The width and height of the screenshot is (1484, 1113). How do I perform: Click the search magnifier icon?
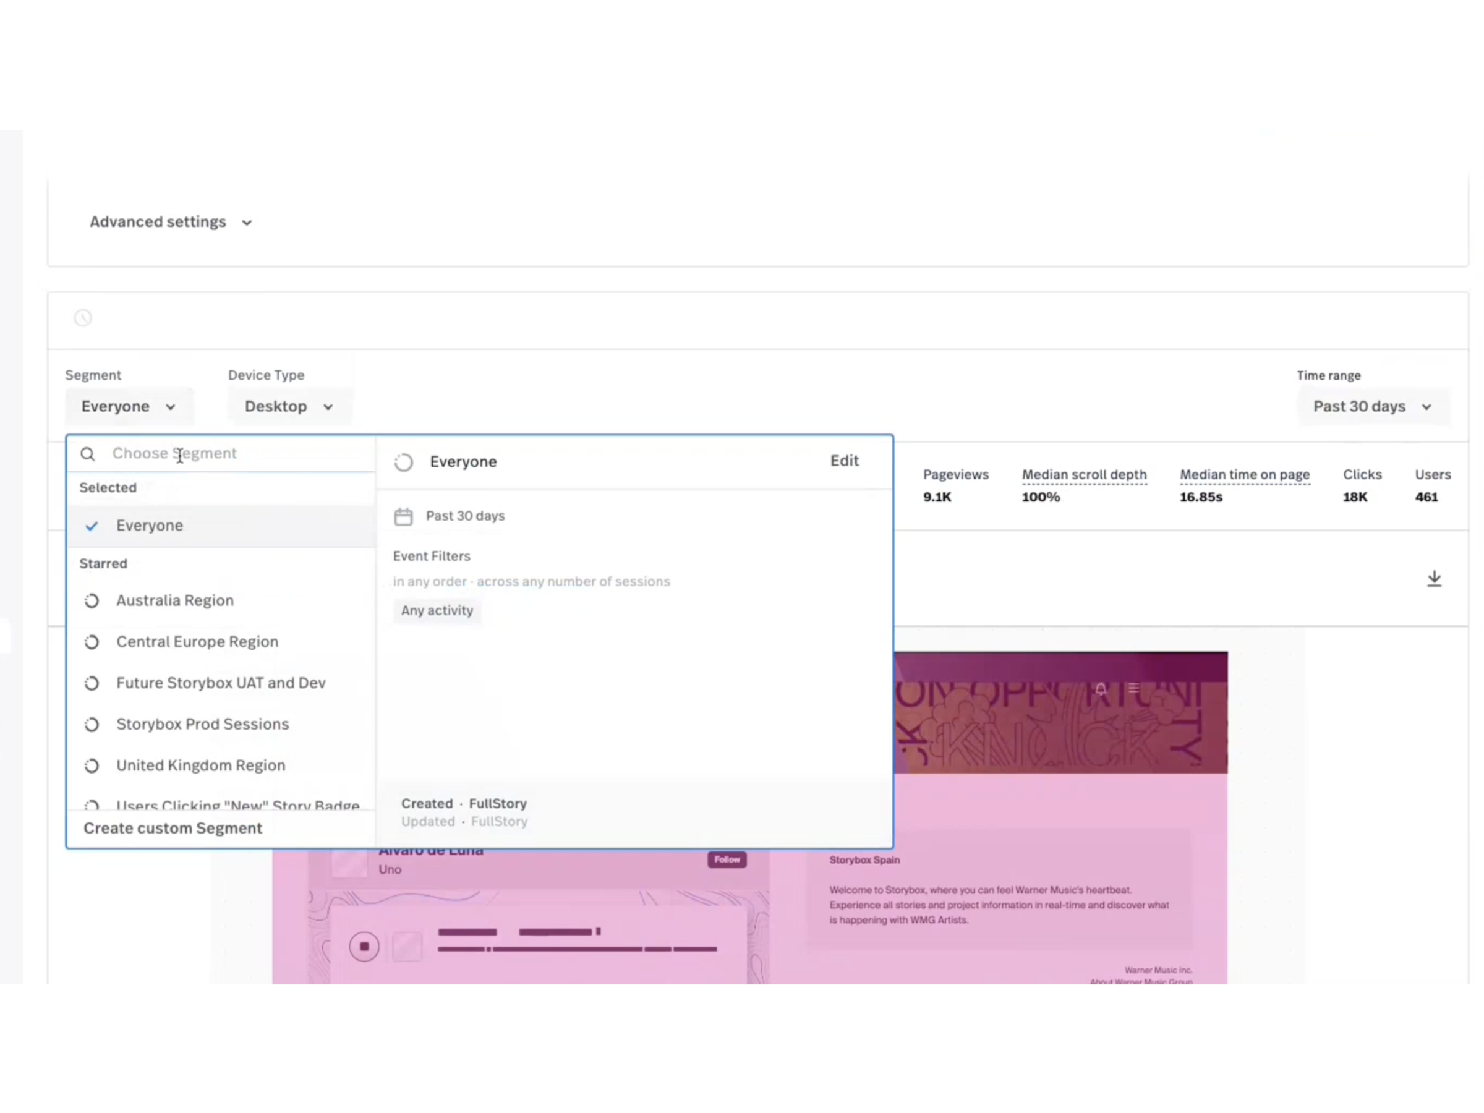click(x=88, y=454)
